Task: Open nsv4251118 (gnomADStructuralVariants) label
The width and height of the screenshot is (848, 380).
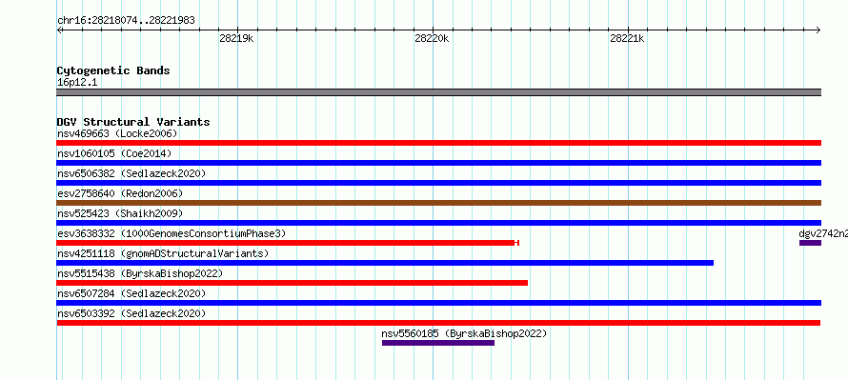Action: point(163,253)
